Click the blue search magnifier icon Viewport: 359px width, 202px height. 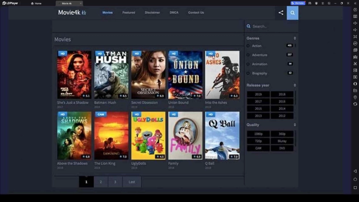[x=293, y=12]
